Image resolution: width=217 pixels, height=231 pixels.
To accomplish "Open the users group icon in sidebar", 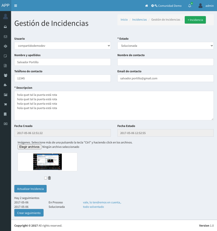I will (x=5, y=75).
